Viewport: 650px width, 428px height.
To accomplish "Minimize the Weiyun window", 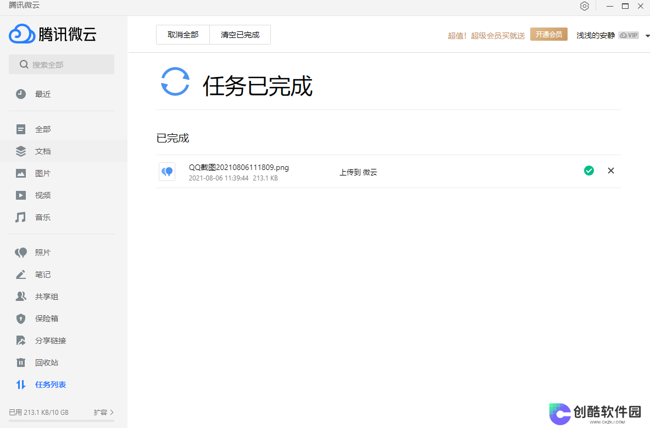I will 610,6.
